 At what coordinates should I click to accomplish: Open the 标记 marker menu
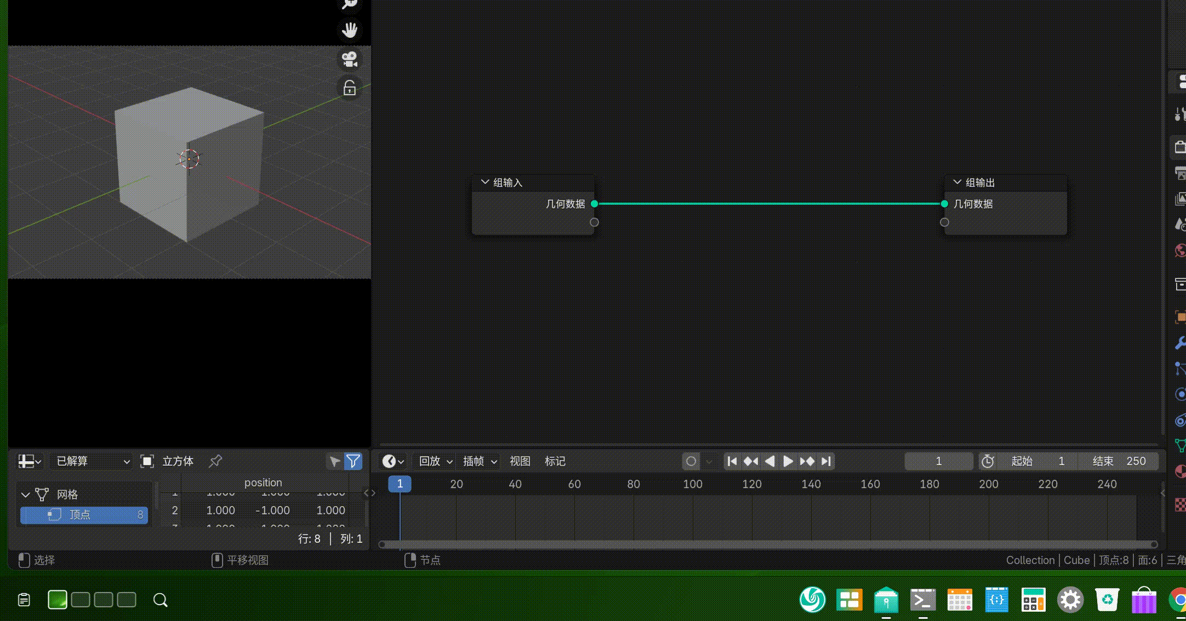[555, 462]
